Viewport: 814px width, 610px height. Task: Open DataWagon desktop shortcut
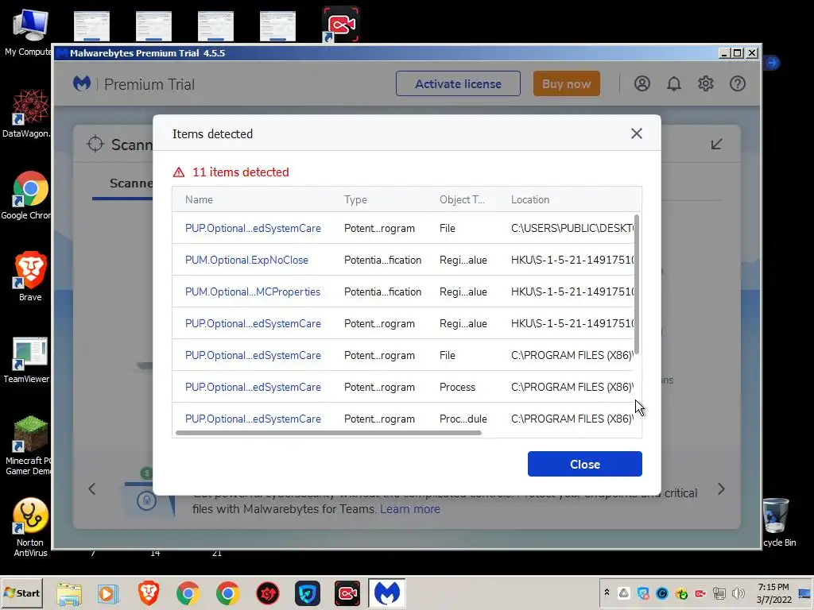(27, 113)
